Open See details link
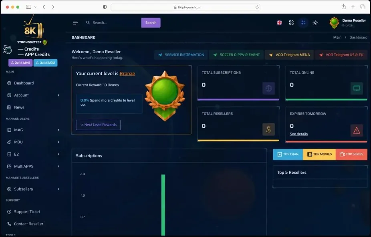Viewport: 371px width, 237px height. pyautogui.click(x=298, y=134)
